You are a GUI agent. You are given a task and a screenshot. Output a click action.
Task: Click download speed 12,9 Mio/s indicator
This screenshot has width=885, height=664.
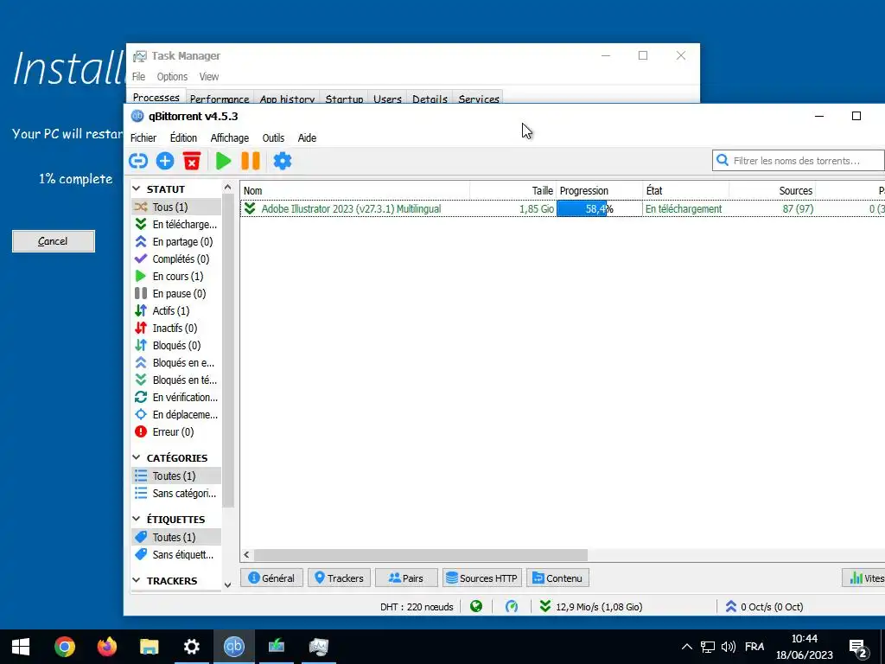coord(591,607)
